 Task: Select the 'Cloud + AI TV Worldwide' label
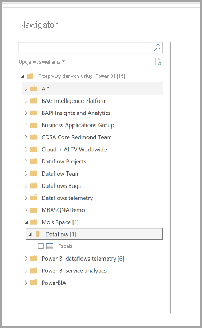coord(74,150)
